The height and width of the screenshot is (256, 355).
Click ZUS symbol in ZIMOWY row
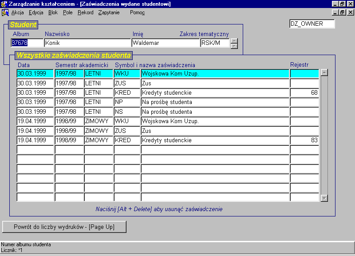coord(127,131)
